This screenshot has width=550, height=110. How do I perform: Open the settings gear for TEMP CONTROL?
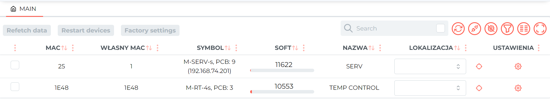tap(518, 88)
